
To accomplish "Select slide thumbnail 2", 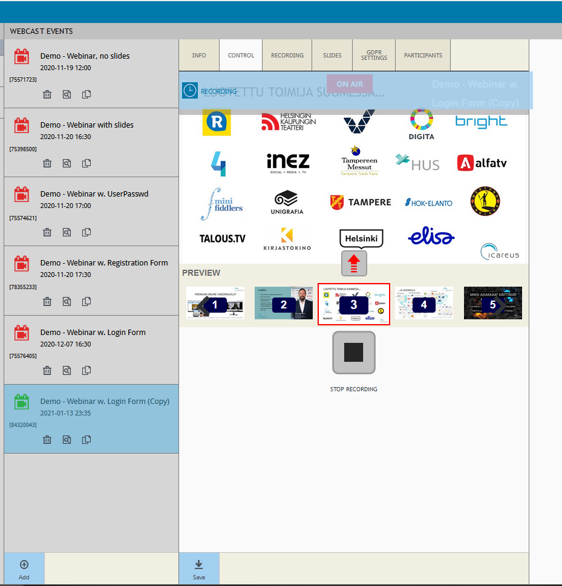I will [x=284, y=303].
